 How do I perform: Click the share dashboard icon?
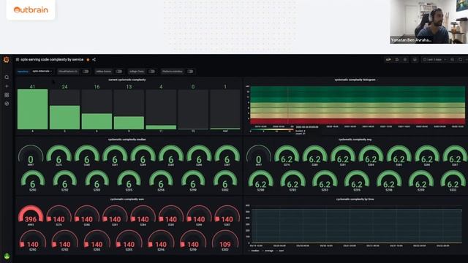(94, 60)
